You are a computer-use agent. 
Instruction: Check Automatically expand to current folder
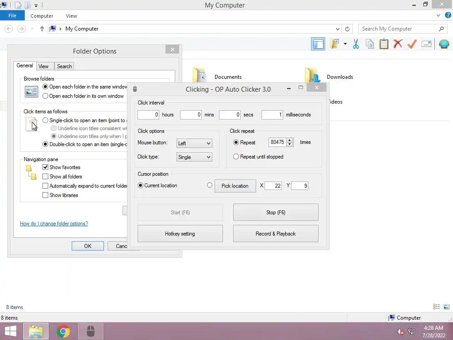click(45, 185)
